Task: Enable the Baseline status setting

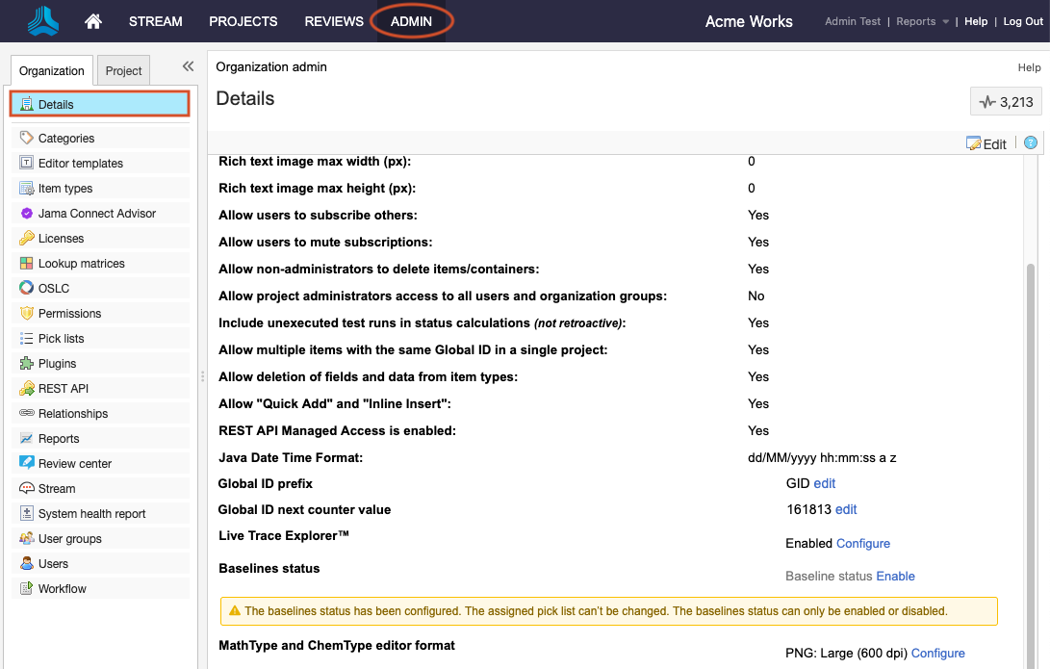Action: pyautogui.click(x=895, y=576)
